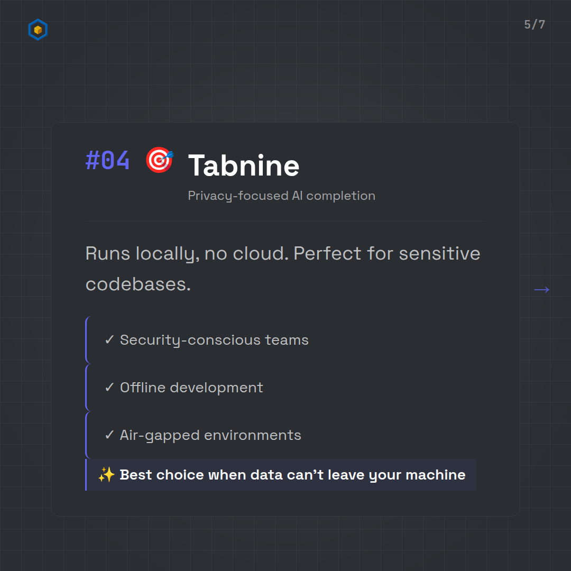Screen dimensions: 571x571
Task: Click the divider line under the subtitle
Action: coord(285,221)
